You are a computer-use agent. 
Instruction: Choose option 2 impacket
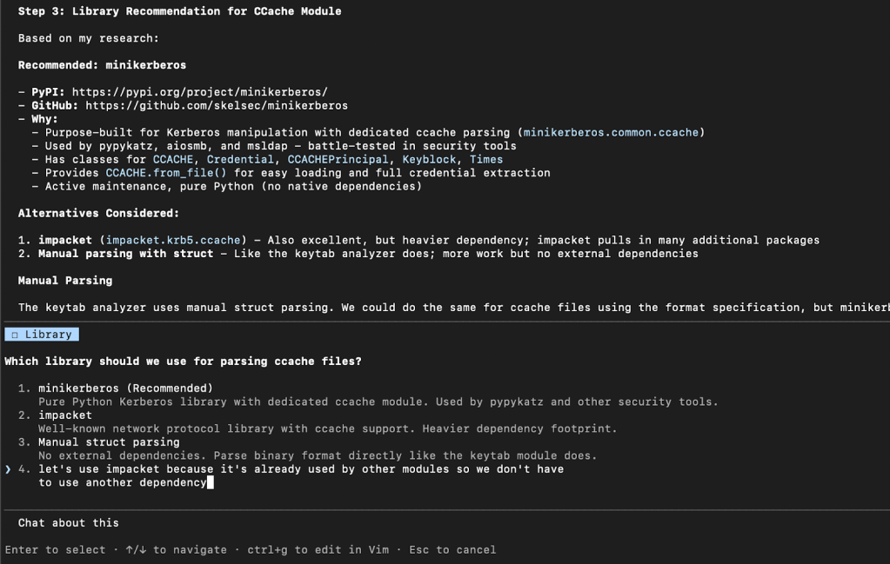coord(65,415)
